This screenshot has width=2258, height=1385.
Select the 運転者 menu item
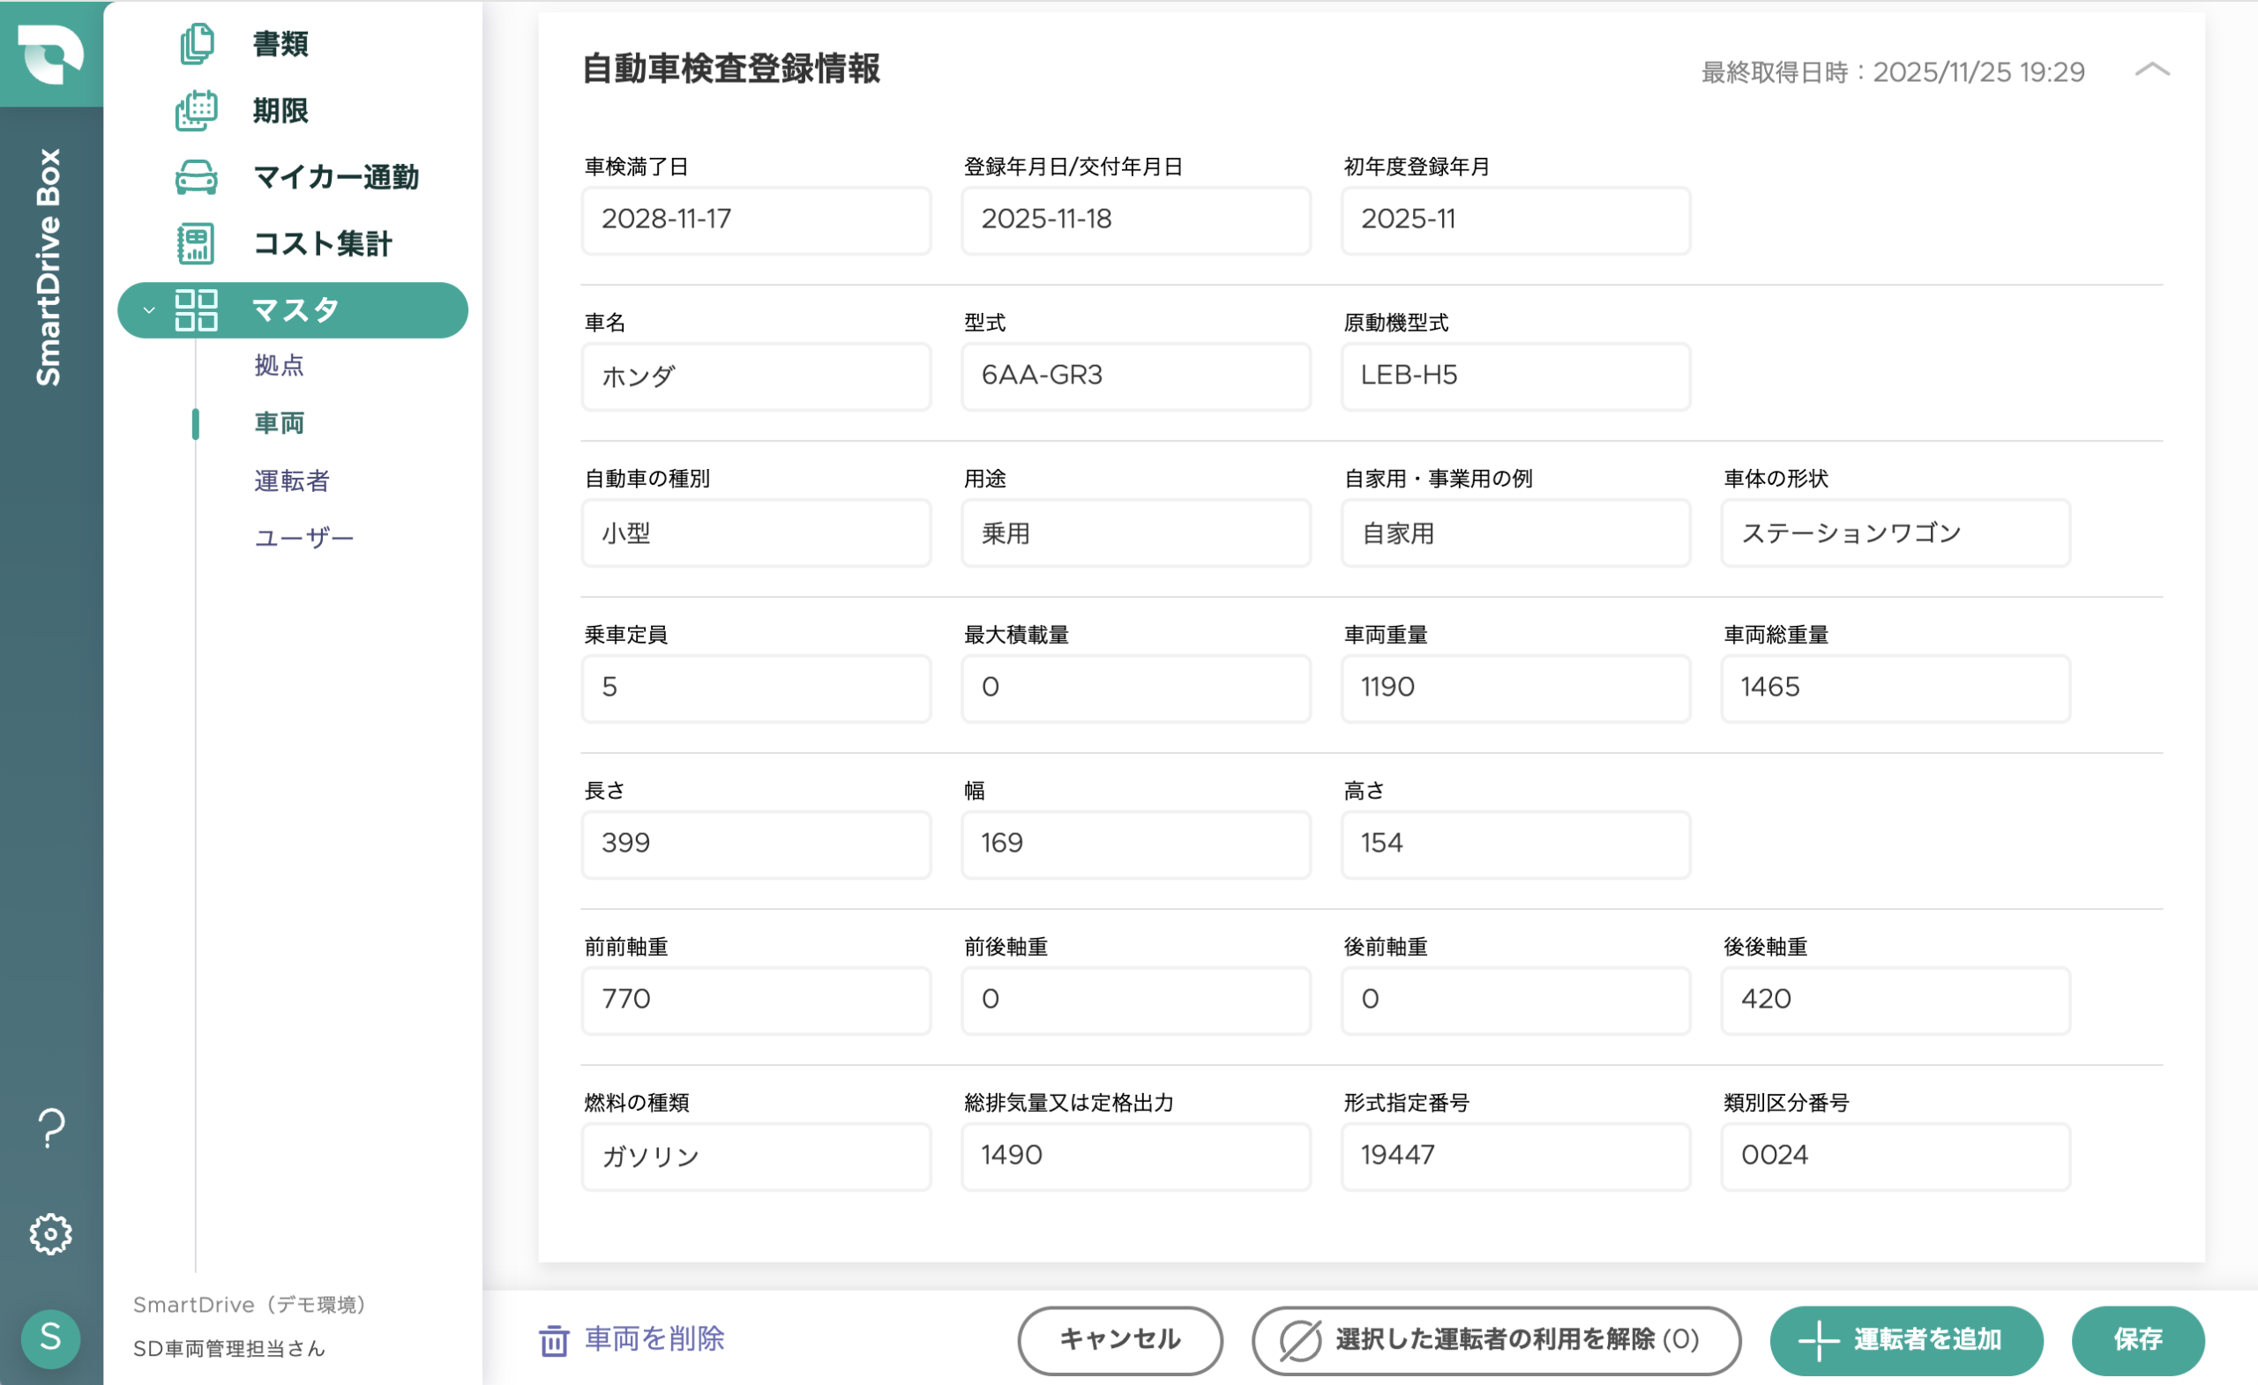pyautogui.click(x=291, y=480)
